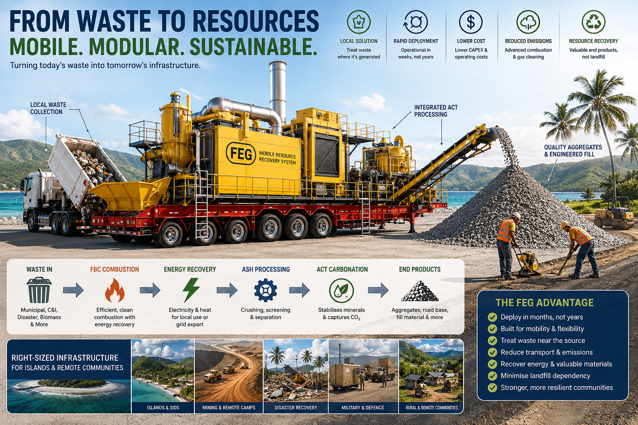
Task: Click 'Lower CAPEX & operating costs' text
Action: (471, 54)
